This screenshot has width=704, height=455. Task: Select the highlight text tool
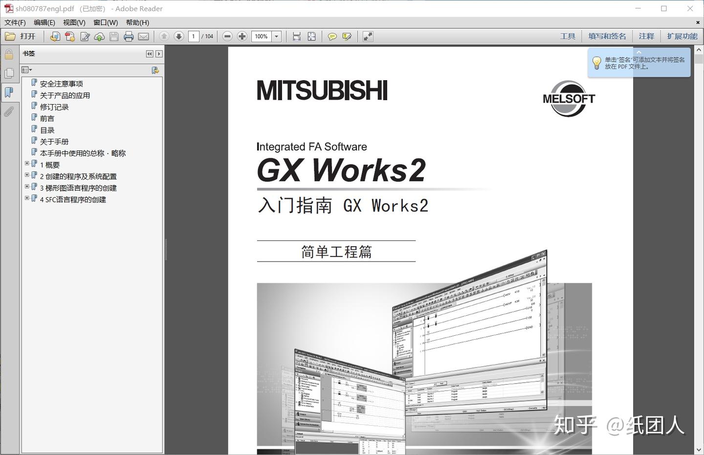[x=347, y=36]
